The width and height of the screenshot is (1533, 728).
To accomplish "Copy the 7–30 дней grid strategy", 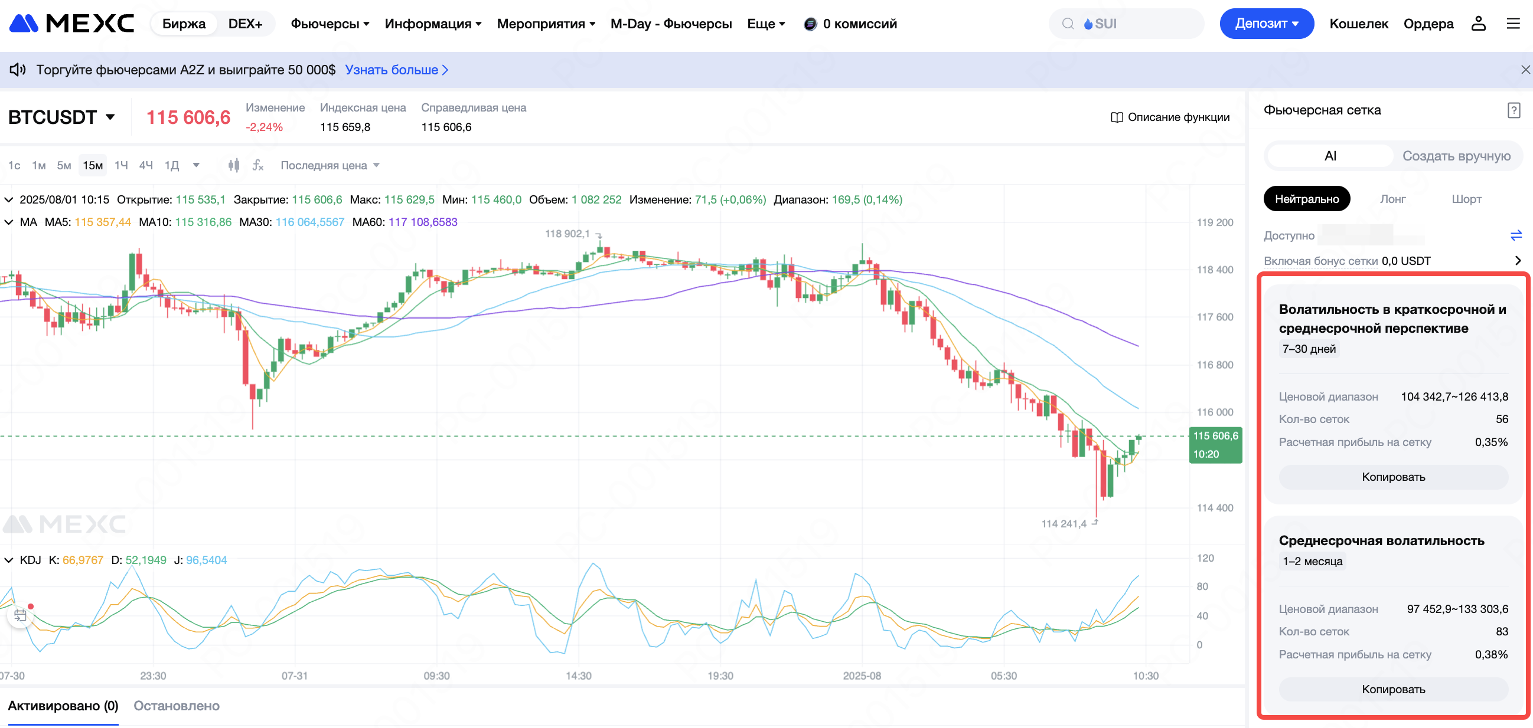I will tap(1393, 477).
